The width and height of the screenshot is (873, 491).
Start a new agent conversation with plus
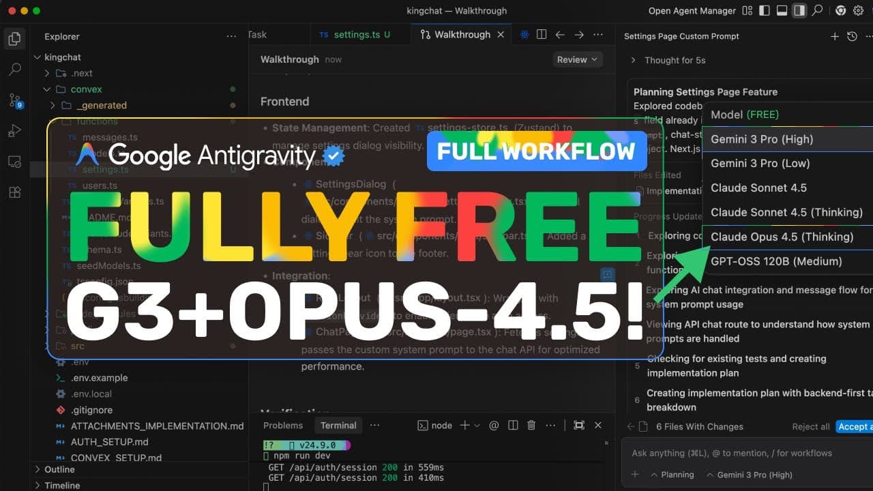[835, 36]
